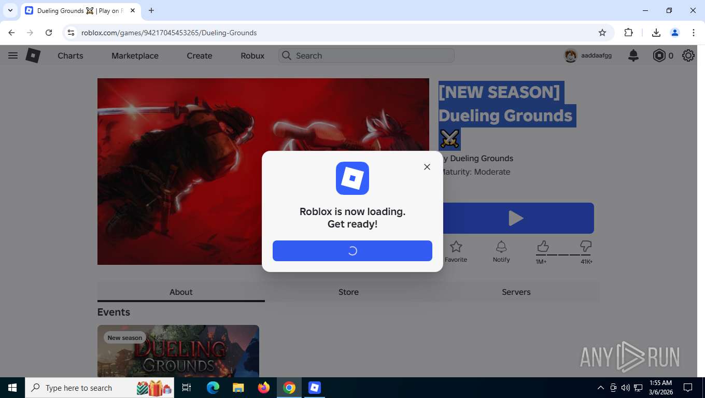Open Windows notification center
The height and width of the screenshot is (398, 705).
(x=688, y=388)
